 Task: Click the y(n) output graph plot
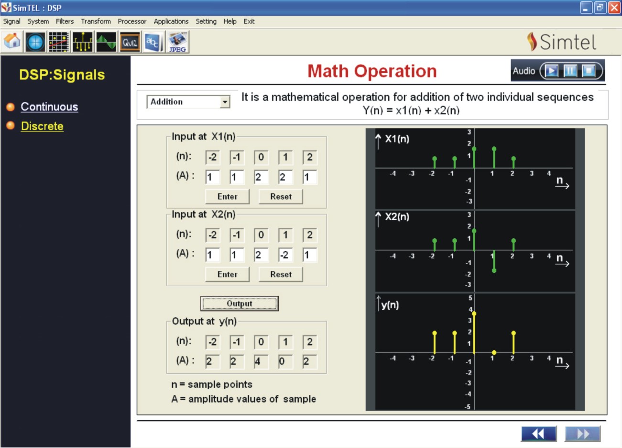pyautogui.click(x=475, y=352)
